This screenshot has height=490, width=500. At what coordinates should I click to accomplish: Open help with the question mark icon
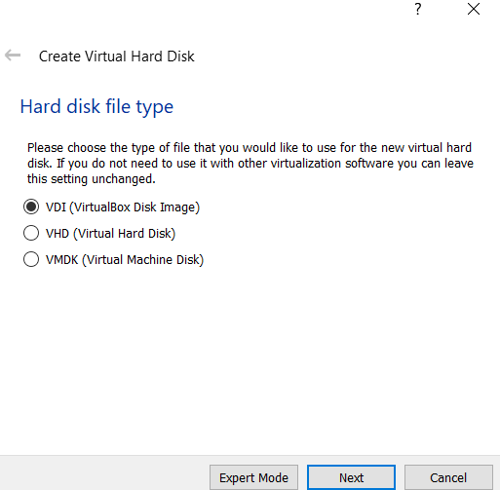coord(418,9)
